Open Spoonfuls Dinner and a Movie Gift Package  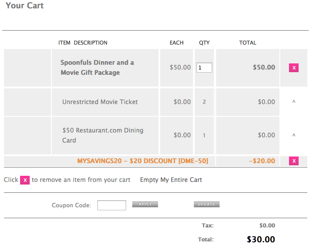click(97, 67)
